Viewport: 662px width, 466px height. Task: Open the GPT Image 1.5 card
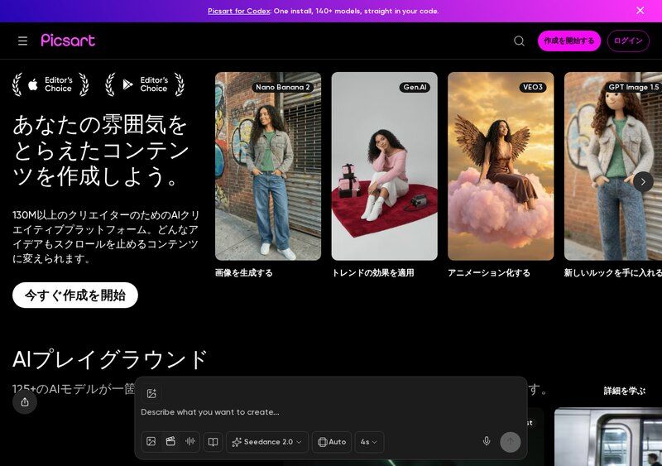(613, 166)
